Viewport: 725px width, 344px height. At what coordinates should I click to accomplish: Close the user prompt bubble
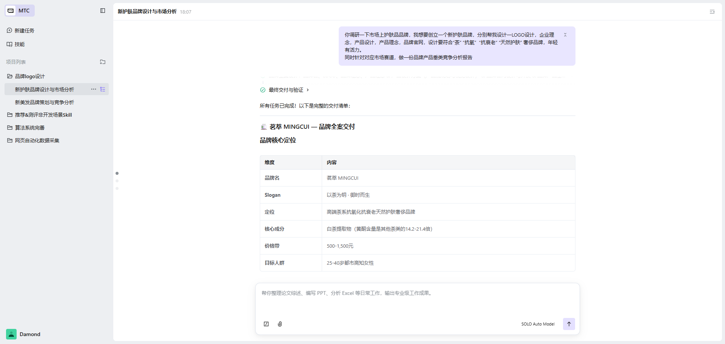(x=565, y=35)
